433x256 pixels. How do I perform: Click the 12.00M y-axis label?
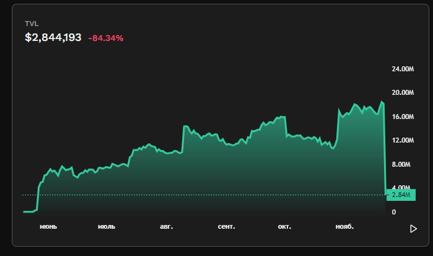coord(403,141)
